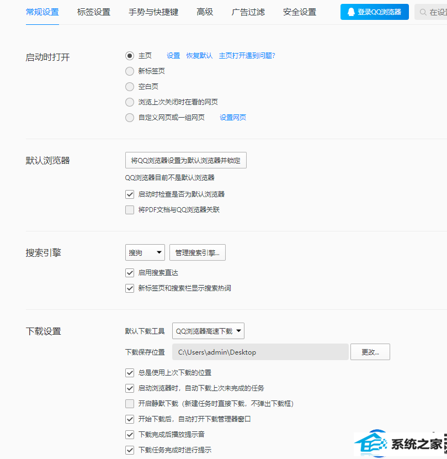Open the 手势与快捷键 tab
Viewport: 447px width, 459px height.
(x=153, y=12)
